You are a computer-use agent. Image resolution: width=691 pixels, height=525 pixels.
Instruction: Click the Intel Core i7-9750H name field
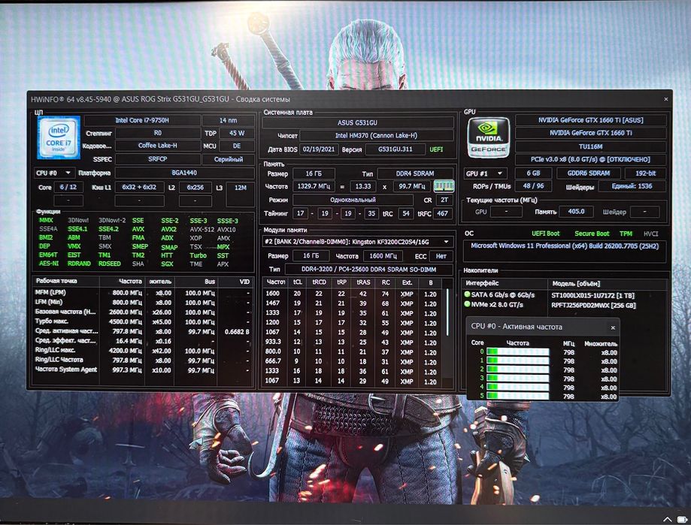(x=142, y=120)
